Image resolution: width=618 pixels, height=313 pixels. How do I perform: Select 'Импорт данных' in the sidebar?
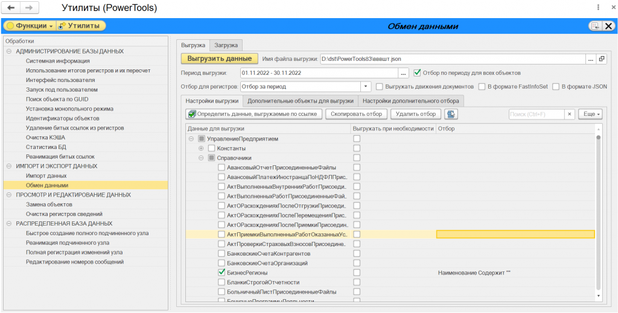[x=46, y=175]
